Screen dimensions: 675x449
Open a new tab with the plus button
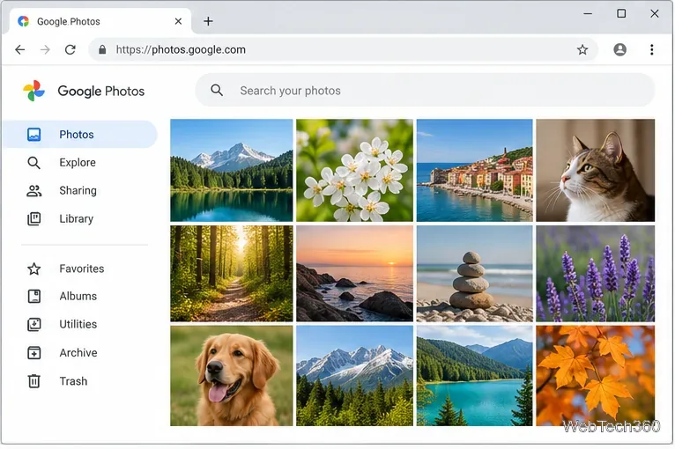tap(208, 21)
